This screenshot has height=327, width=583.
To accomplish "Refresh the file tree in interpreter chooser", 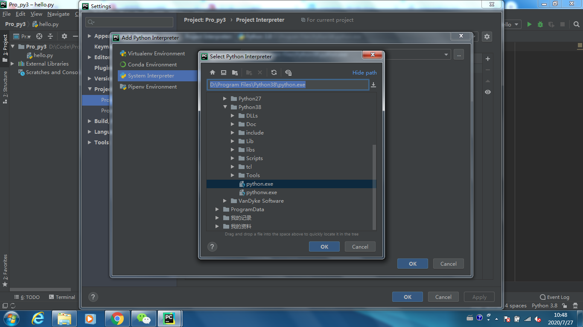I will tap(274, 72).
